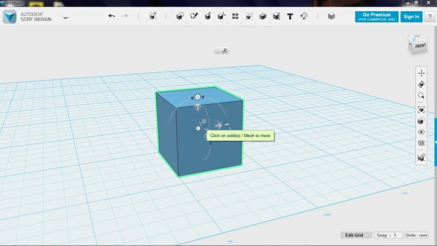Select the Orbit navigation tool

pyautogui.click(x=421, y=84)
